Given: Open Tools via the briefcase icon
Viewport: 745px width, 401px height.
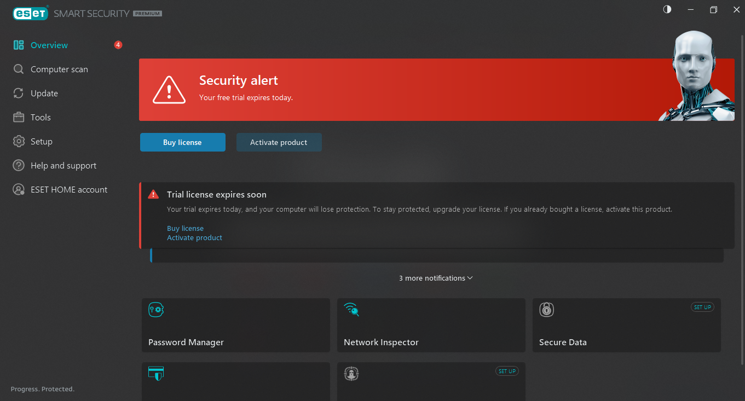Looking at the screenshot, I should [19, 118].
